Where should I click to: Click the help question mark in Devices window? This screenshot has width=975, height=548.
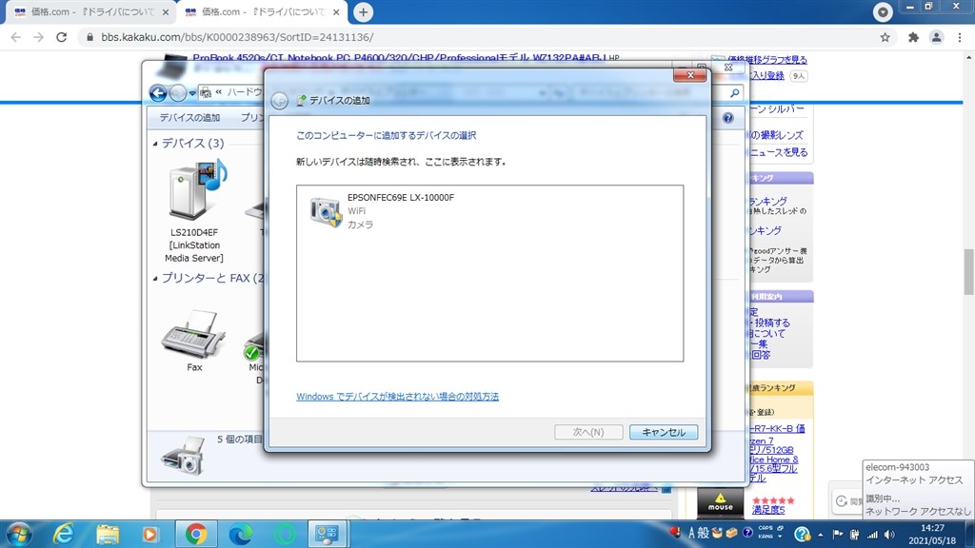tap(728, 118)
